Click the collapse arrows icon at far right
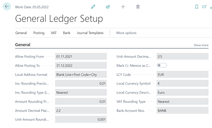The height and width of the screenshot is (128, 212). coord(211,7)
